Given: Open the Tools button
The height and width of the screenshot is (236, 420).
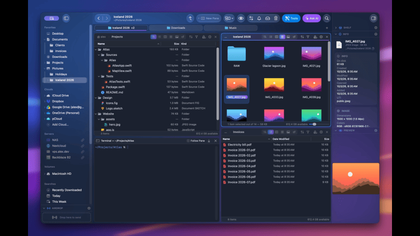Looking at the screenshot, I should 291,18.
